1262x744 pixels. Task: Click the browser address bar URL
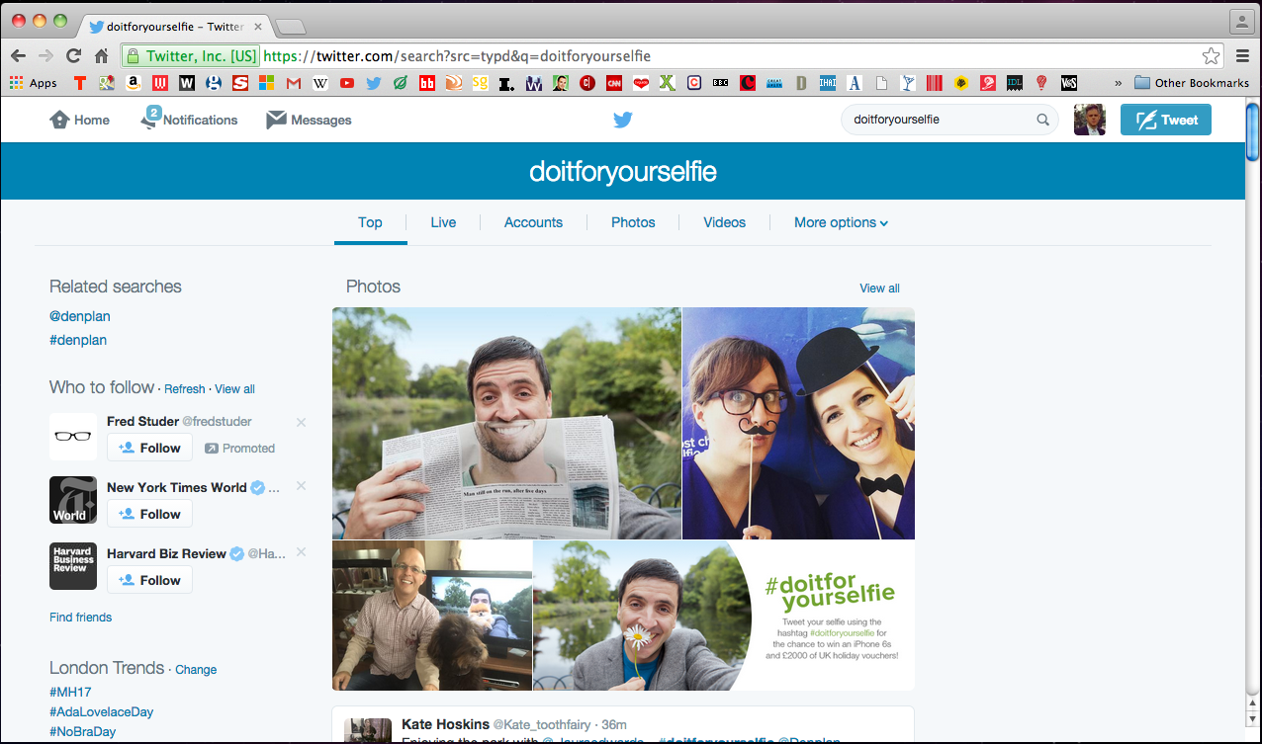click(457, 56)
